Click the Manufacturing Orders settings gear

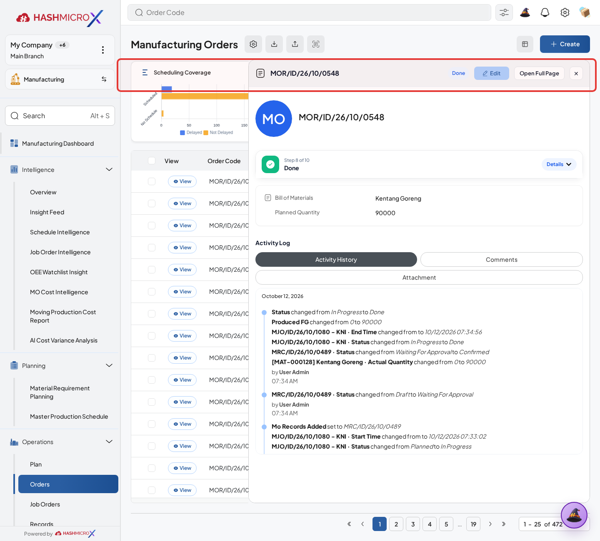[253, 44]
